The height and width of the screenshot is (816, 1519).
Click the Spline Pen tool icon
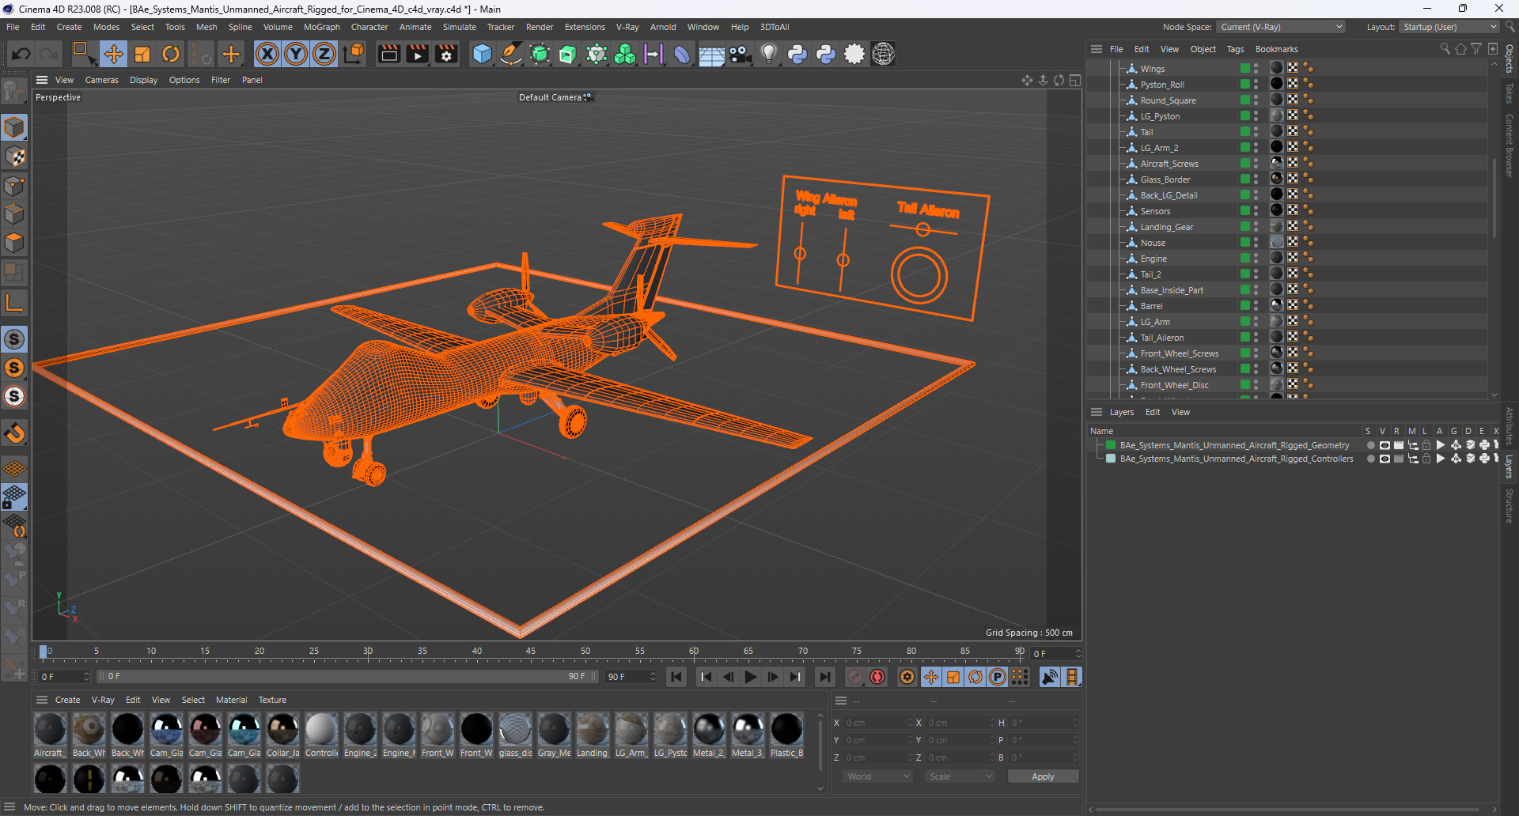point(511,54)
